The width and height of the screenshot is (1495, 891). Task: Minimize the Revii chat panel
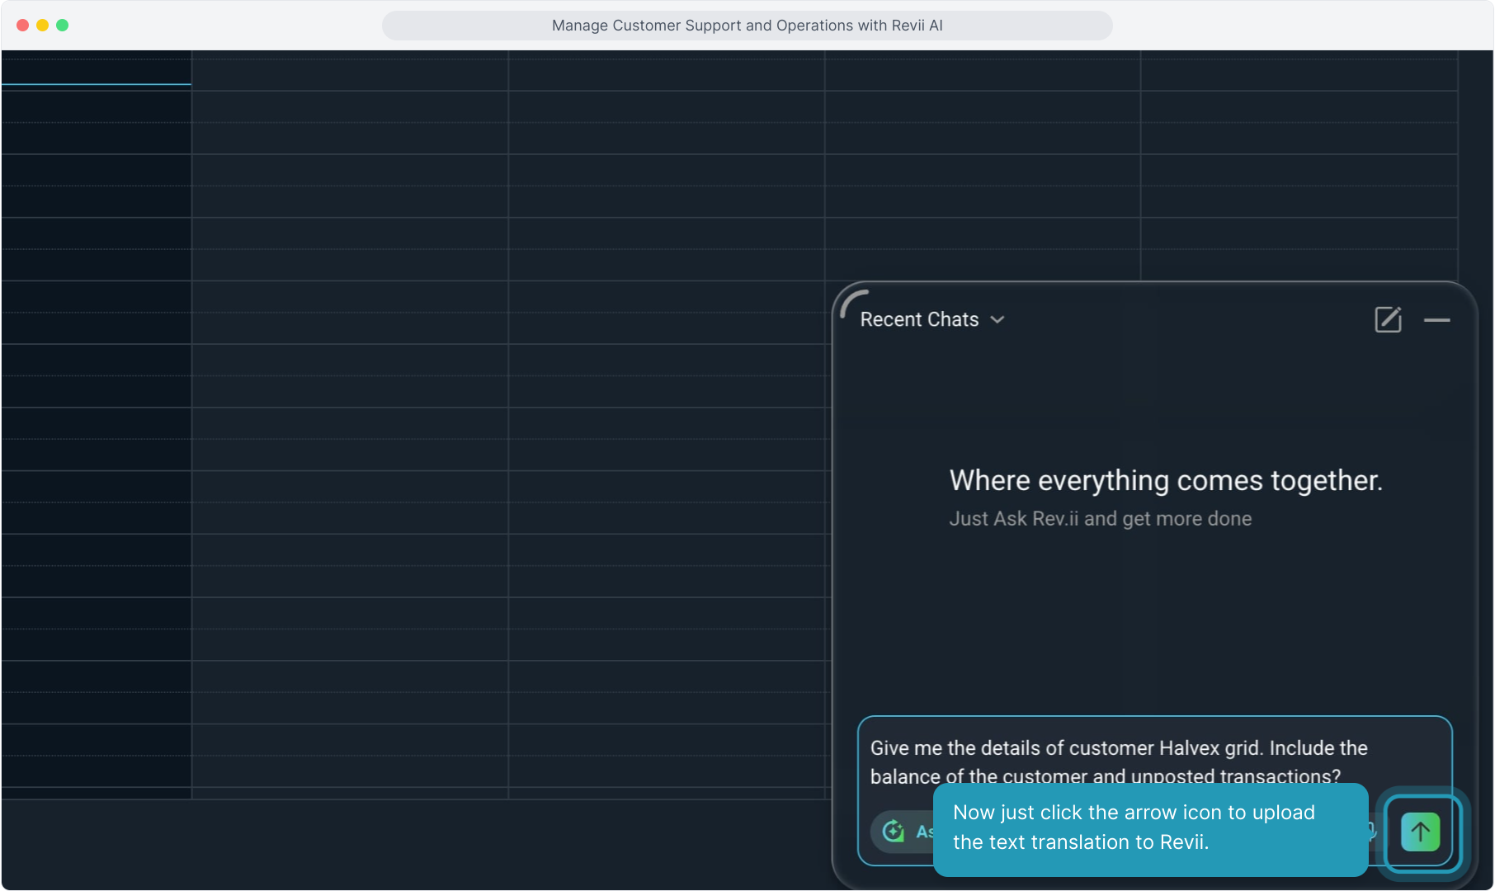1436,320
